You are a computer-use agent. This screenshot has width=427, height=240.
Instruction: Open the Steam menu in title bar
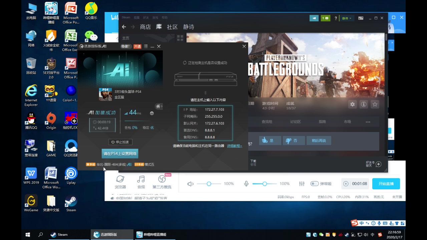pos(126,17)
